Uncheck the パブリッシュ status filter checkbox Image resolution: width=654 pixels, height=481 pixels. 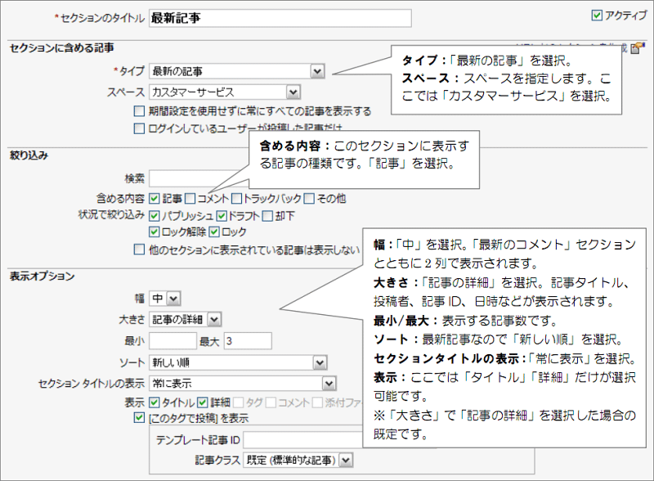[153, 215]
